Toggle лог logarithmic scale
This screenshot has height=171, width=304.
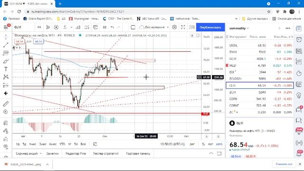[x=210, y=144]
